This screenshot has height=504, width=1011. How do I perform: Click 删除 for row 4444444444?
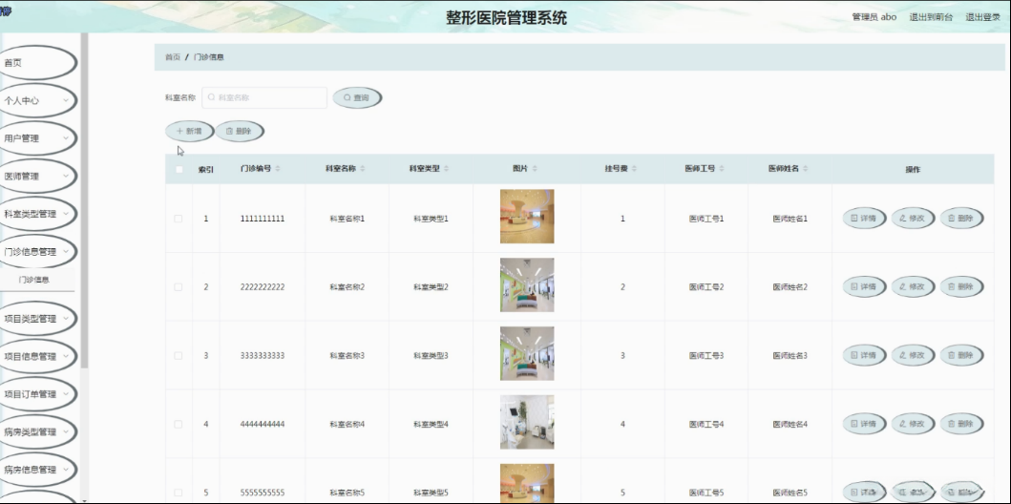[960, 424]
